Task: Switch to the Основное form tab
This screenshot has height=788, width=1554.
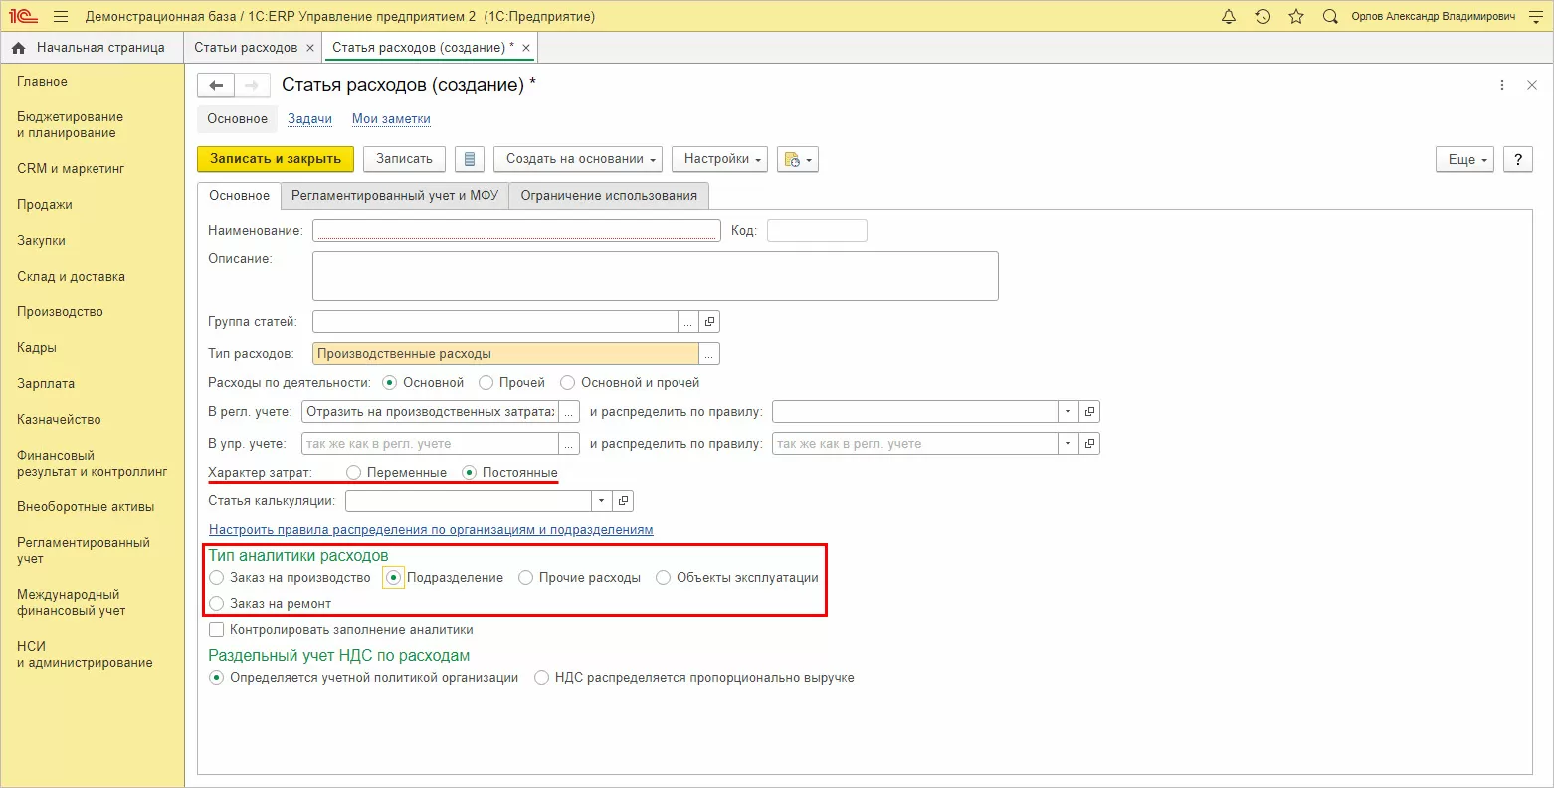Action: [239, 196]
